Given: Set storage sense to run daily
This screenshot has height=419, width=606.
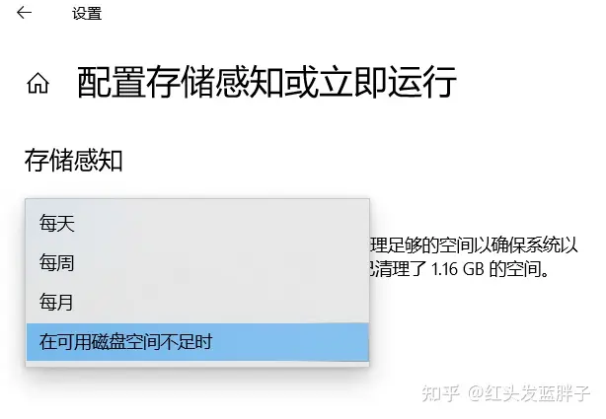Looking at the screenshot, I should coord(197,223).
